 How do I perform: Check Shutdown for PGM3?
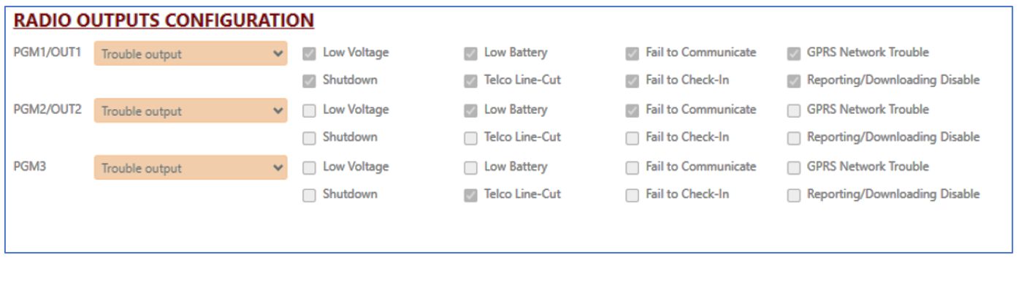click(309, 195)
